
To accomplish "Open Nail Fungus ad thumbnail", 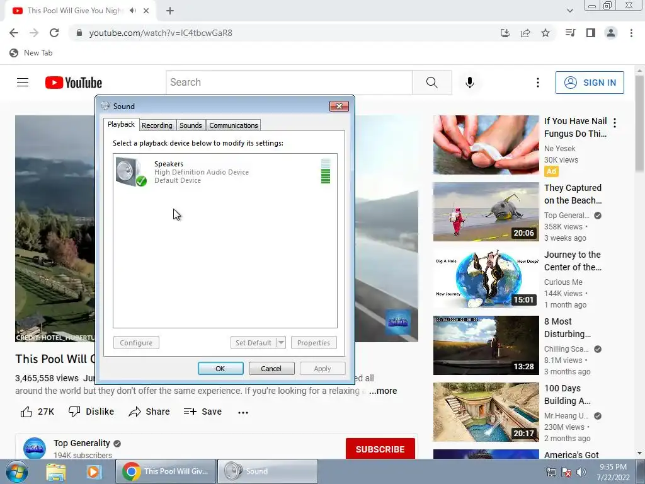I will click(486, 145).
